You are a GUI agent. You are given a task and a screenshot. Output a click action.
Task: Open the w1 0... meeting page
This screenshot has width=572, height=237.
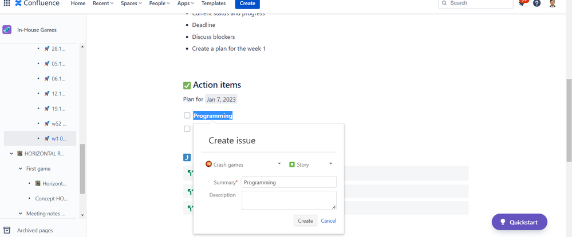[x=59, y=138]
